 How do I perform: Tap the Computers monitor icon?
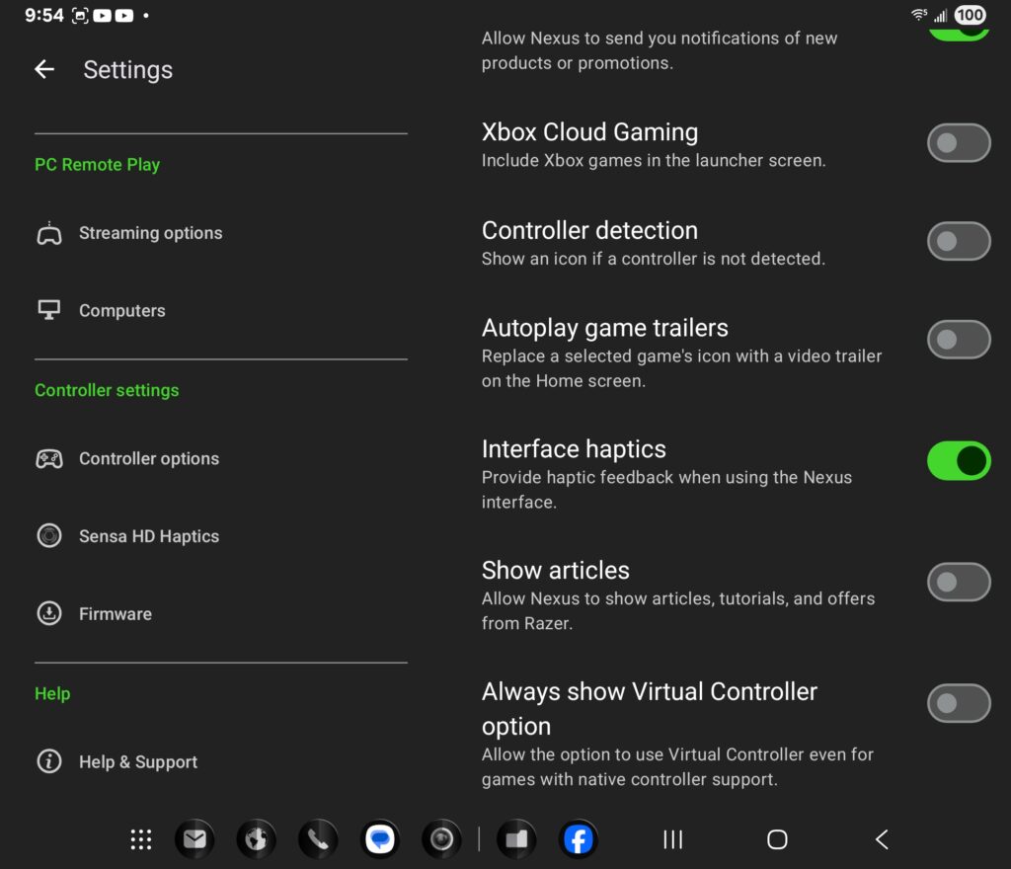point(49,310)
